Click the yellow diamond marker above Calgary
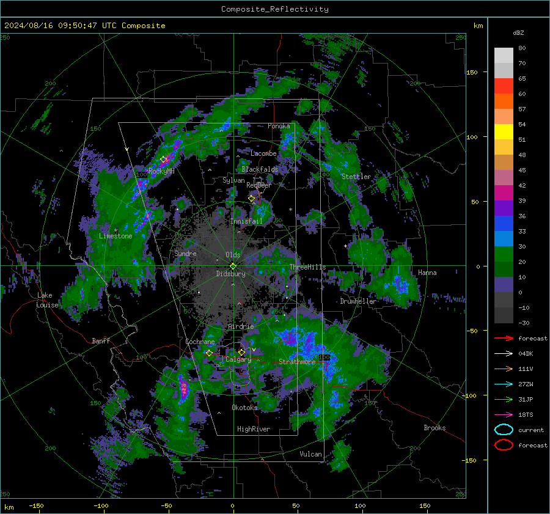Screen dimensions: 550x514 (x=241, y=352)
